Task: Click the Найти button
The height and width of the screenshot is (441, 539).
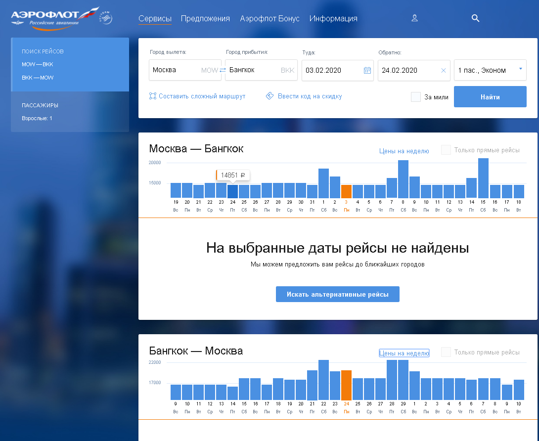Action: (490, 96)
